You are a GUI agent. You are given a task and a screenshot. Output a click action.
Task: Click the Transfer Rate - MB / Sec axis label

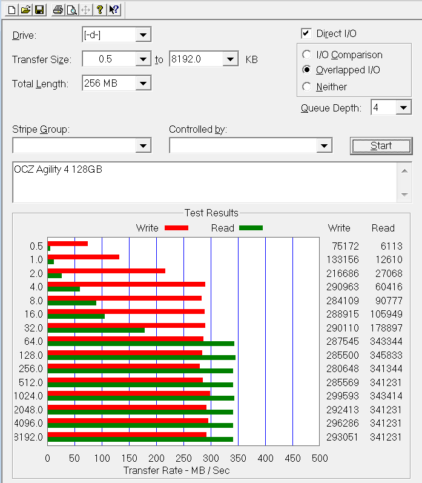176,470
